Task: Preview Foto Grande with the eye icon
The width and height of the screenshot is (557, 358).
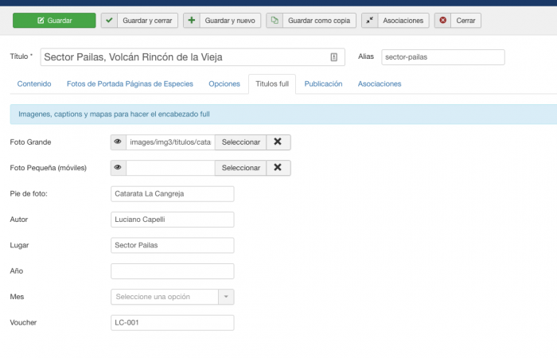Action: (118, 142)
